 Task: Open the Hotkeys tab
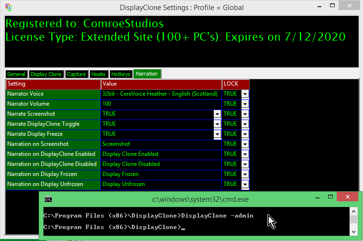[121, 74]
